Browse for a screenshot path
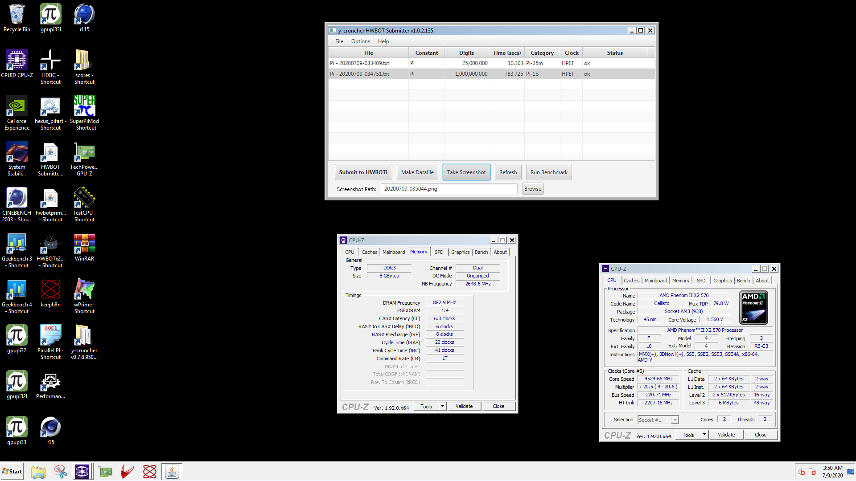856x481 pixels. [x=533, y=189]
